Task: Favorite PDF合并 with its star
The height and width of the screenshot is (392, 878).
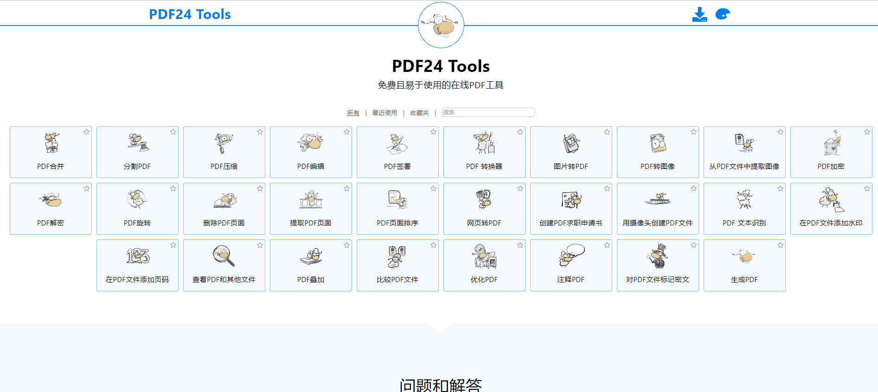Action: coord(86,132)
